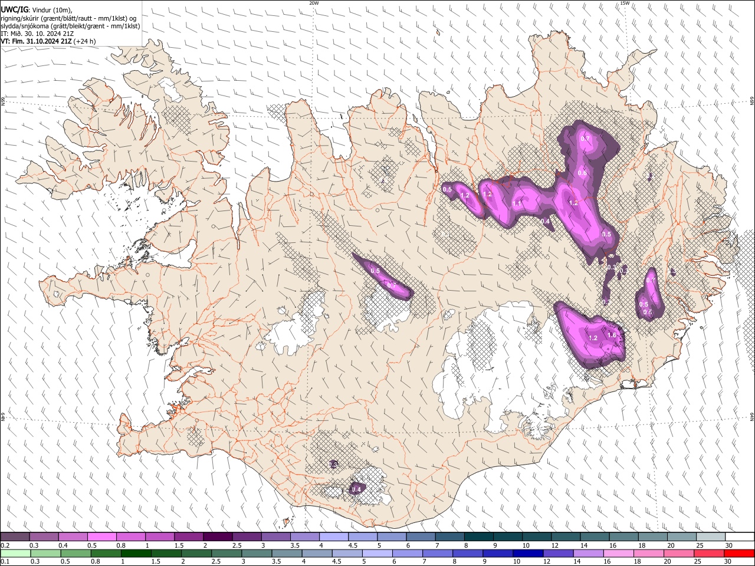
Task: Click lower legend pale green swatch between 0.1 and 0.3
Action: (15, 553)
